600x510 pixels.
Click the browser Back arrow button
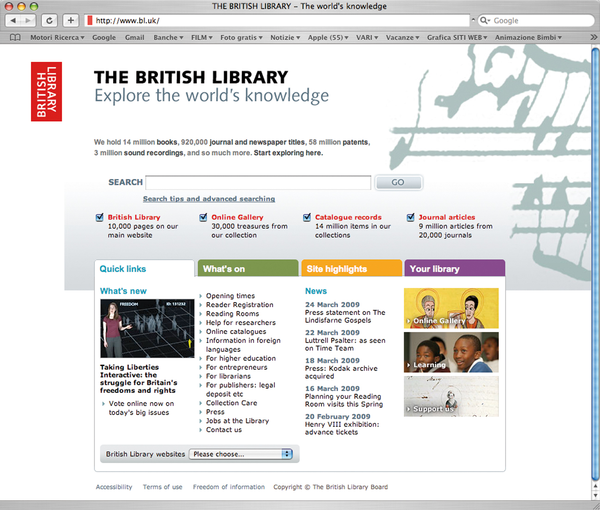tap(13, 20)
